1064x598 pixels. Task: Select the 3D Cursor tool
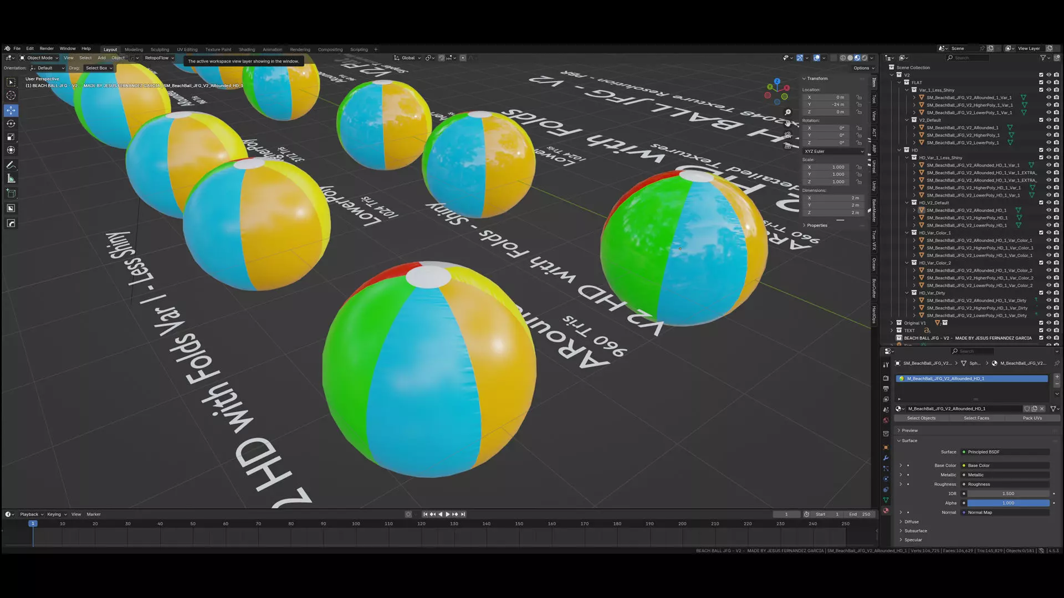(x=11, y=95)
